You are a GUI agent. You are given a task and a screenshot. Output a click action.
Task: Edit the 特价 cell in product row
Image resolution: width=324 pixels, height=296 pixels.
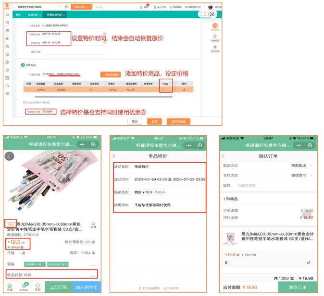(166, 90)
